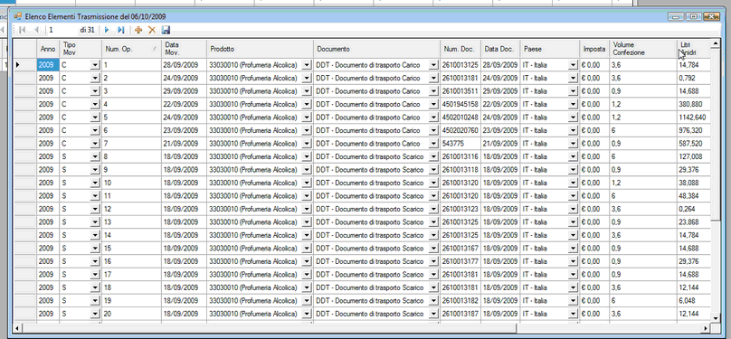The height and width of the screenshot is (339, 731).
Task: Sort by the Num. Doc. column header
Action: coord(460,49)
